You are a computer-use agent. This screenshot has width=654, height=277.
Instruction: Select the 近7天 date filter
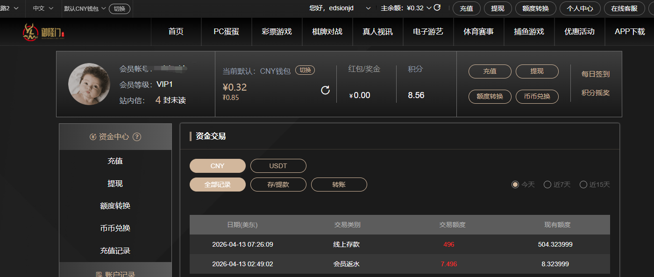pyautogui.click(x=547, y=185)
